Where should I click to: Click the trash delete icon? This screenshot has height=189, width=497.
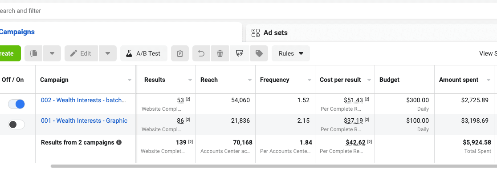click(x=220, y=53)
